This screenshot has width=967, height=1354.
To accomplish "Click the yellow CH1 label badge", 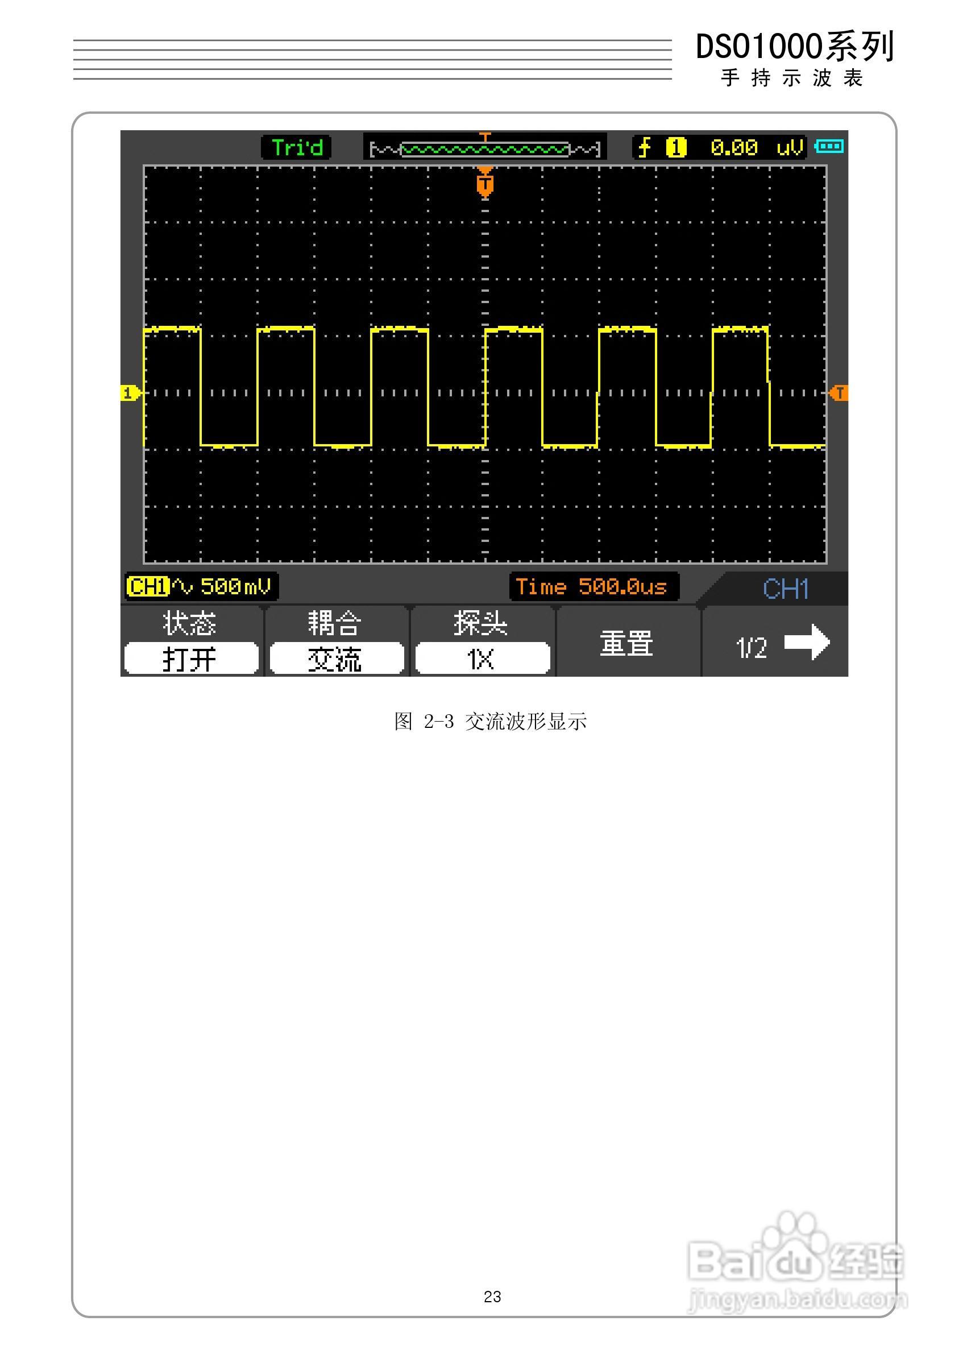I will pyautogui.click(x=148, y=587).
